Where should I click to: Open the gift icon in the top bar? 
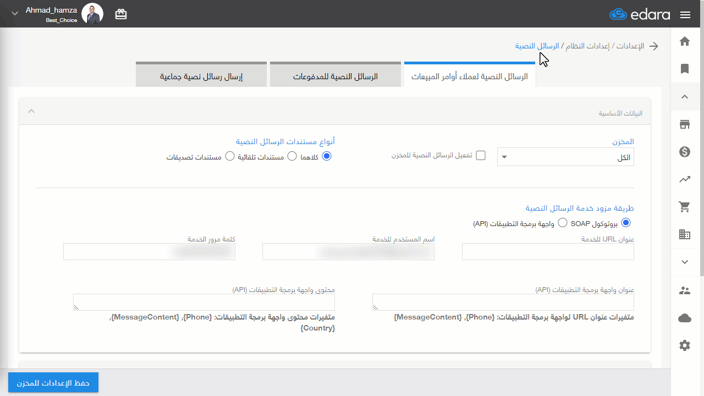(x=121, y=14)
